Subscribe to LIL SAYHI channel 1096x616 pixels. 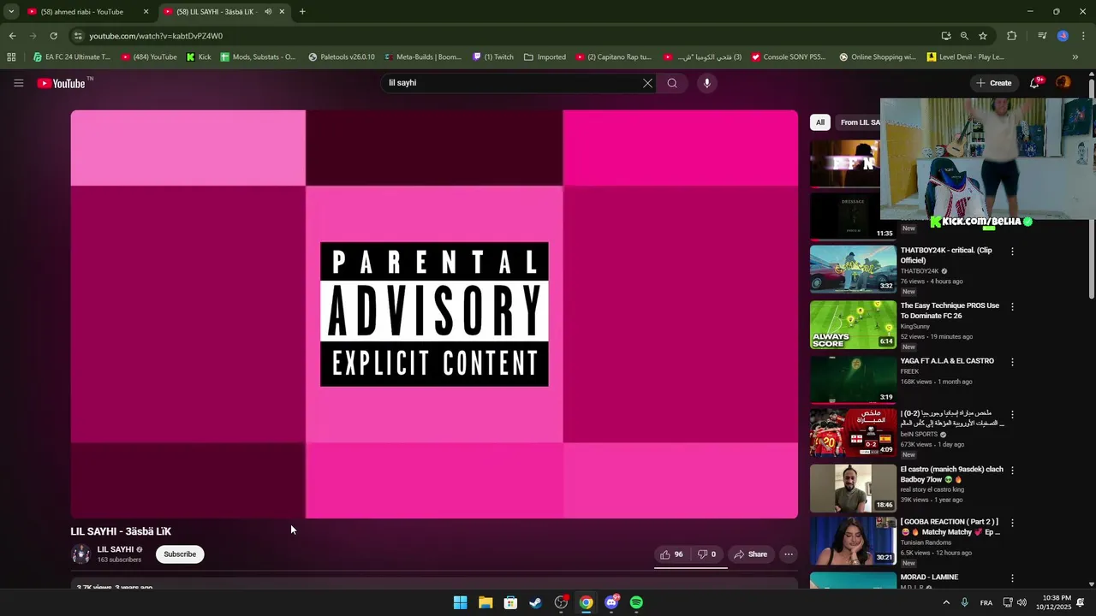180,554
